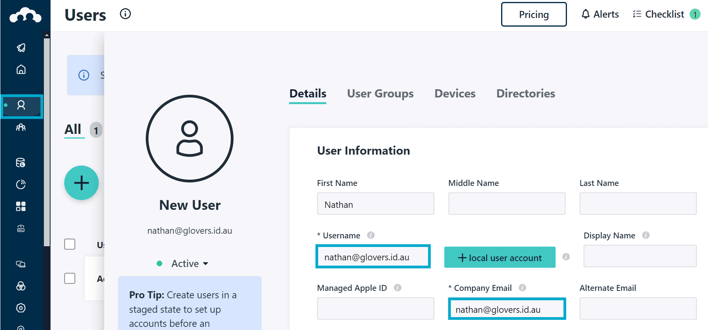Open User Groups icon in sidebar
Screen dimensions: 708x330
pos(21,127)
